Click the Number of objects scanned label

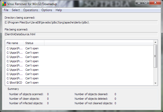(26, 94)
